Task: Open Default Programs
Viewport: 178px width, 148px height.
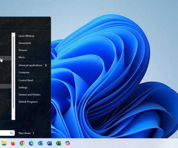Action: pos(28,102)
